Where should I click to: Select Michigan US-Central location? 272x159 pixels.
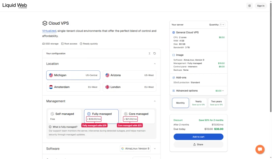73,75
